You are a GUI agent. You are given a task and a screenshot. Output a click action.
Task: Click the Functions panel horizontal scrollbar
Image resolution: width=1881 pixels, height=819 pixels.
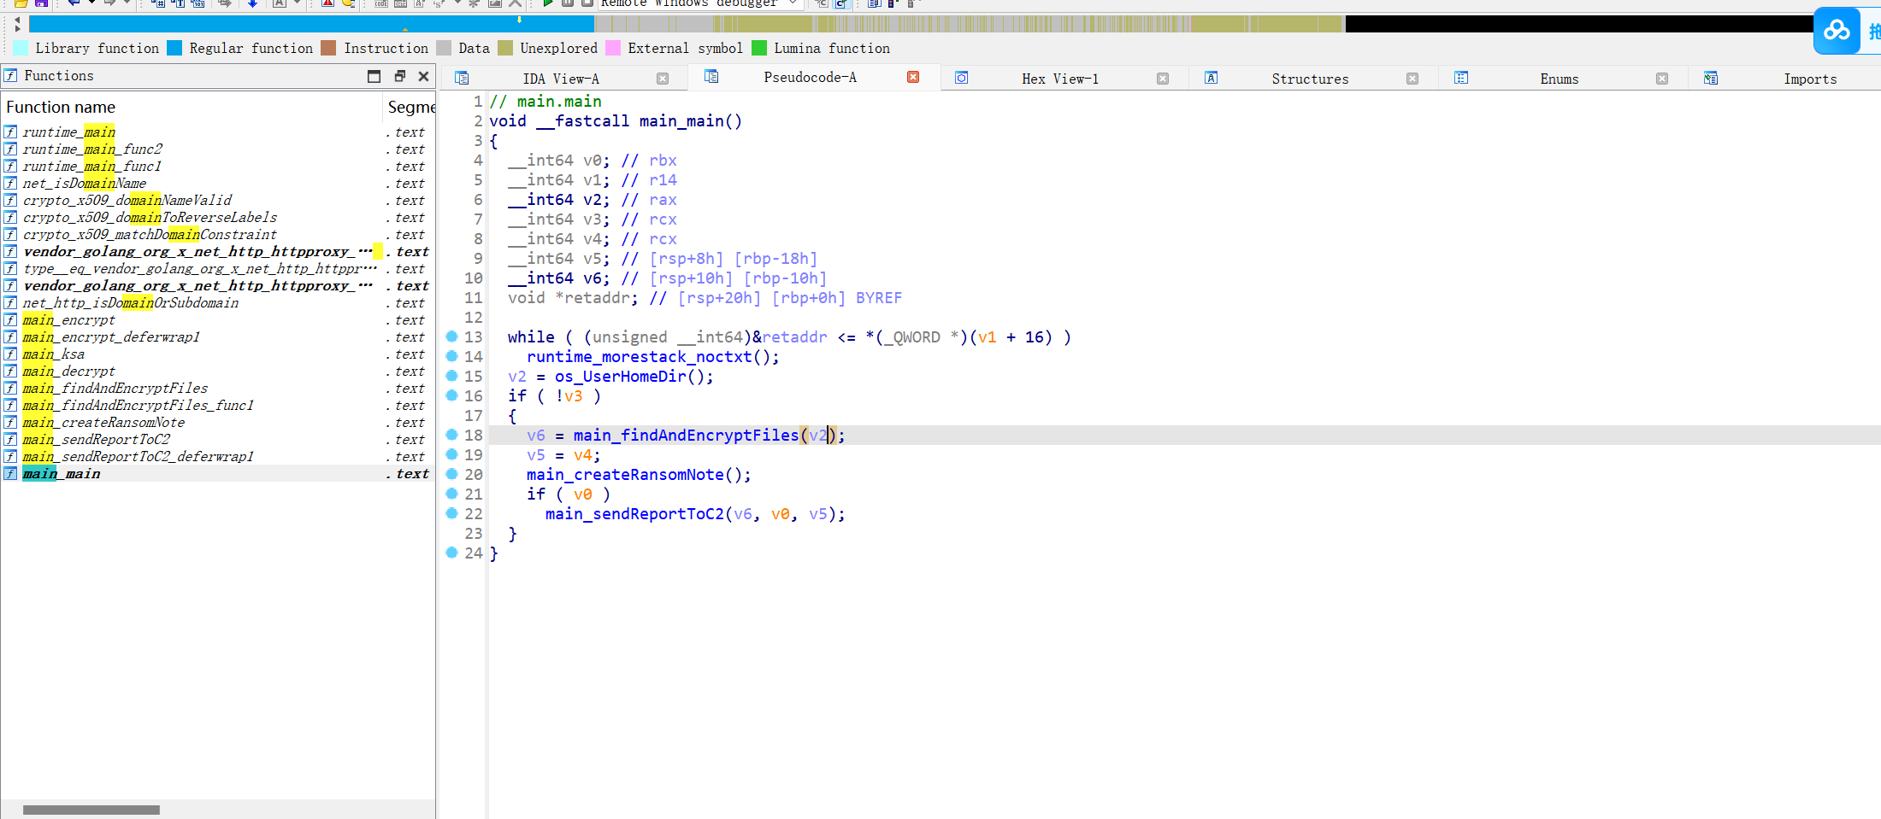(x=90, y=809)
